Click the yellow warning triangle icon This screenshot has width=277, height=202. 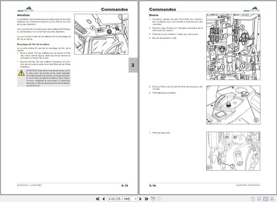pos(21,73)
